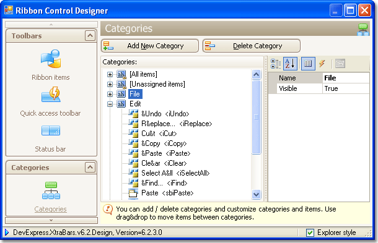Click the category tree scrollbar thumb
Screen dimensions: 378x243
257,117
